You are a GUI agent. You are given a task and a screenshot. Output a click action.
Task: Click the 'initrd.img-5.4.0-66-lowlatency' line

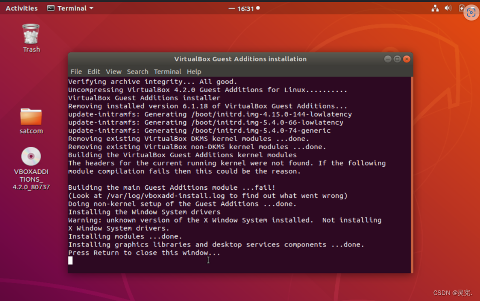coord(206,122)
